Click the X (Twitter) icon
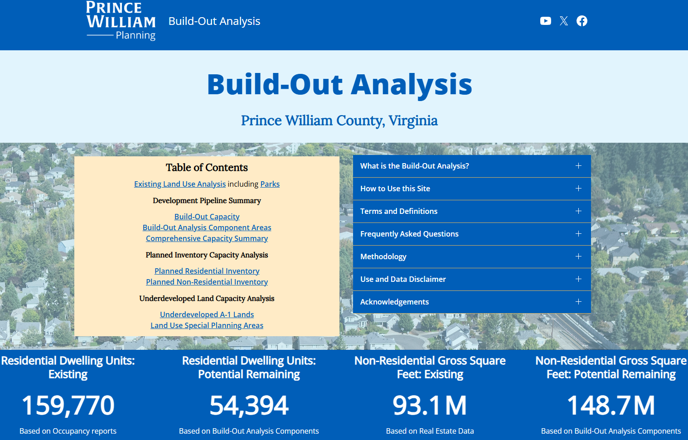 click(563, 21)
